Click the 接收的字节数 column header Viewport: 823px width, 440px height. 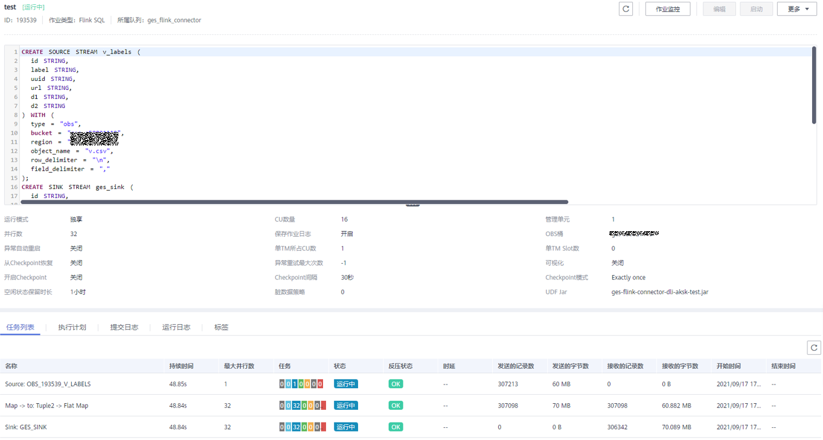680,366
